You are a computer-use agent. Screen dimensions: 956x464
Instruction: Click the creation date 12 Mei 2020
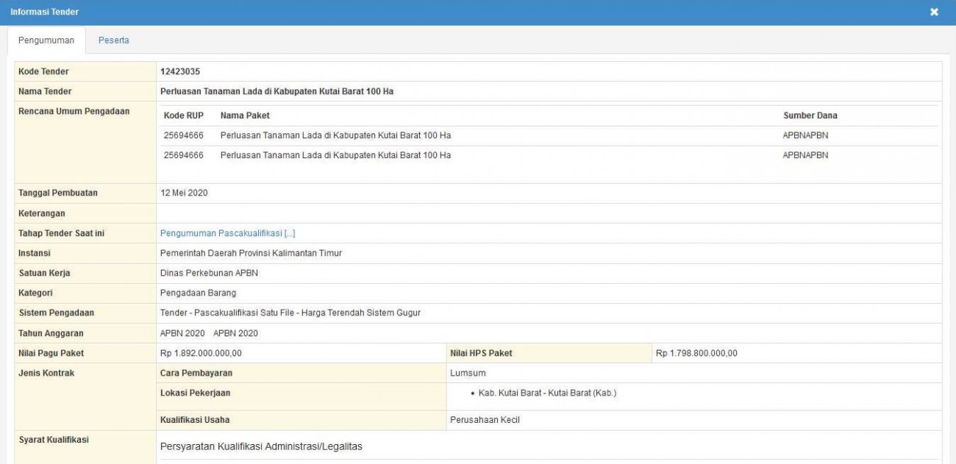184,193
